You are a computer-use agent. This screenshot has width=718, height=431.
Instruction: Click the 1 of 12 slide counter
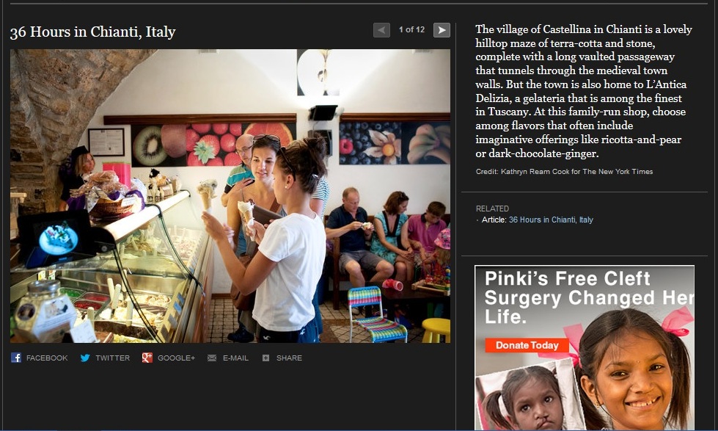tap(411, 30)
